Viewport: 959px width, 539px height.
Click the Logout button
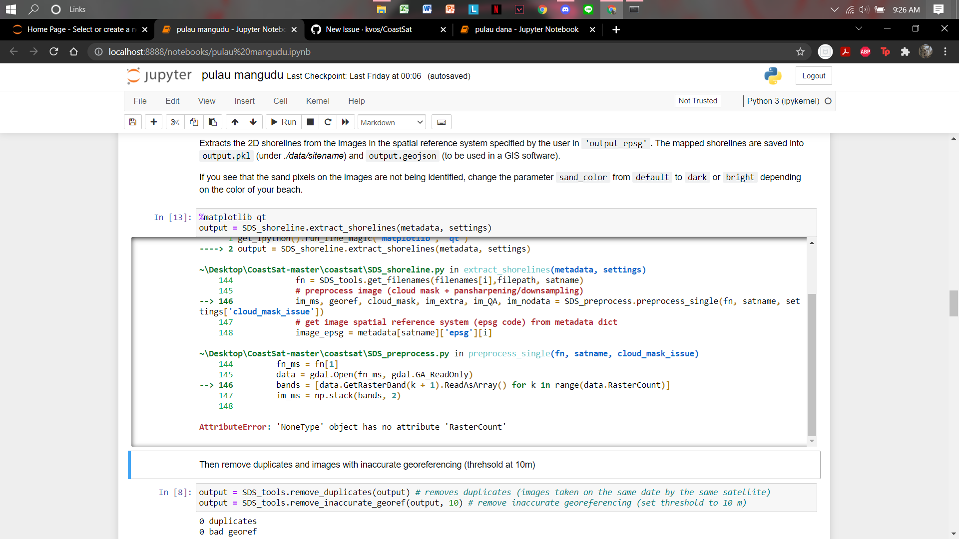click(813, 75)
